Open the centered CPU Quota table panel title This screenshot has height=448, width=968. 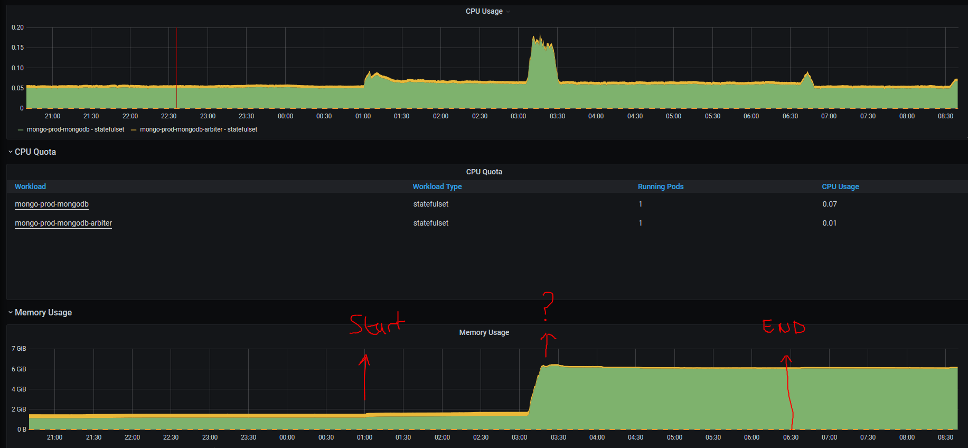[x=484, y=172]
